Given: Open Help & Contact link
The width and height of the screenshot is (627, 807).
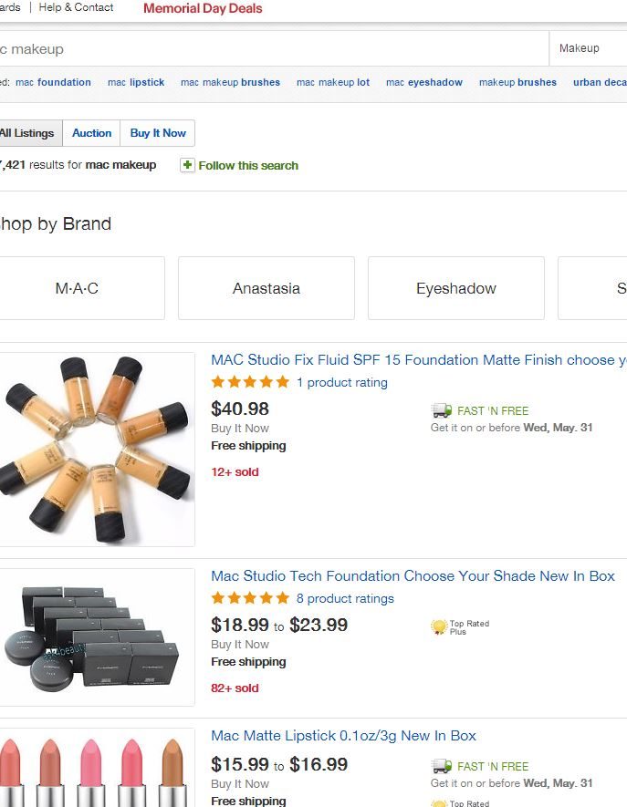Looking at the screenshot, I should [76, 7].
